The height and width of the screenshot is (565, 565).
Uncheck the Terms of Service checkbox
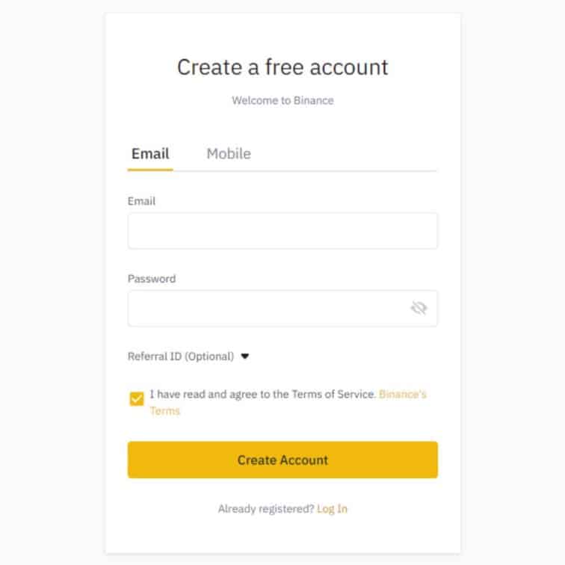137,398
